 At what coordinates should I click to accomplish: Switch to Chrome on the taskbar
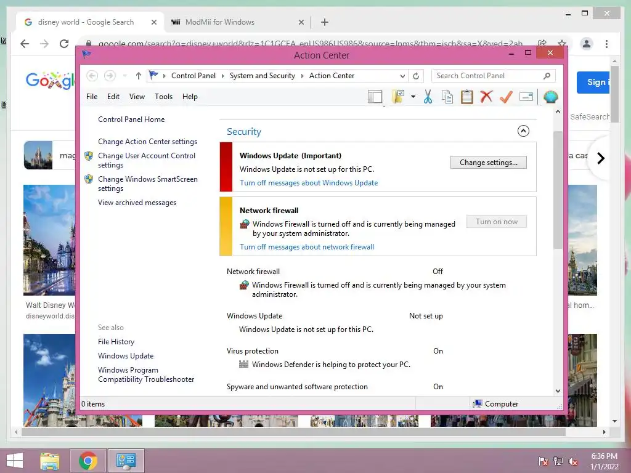(88, 461)
